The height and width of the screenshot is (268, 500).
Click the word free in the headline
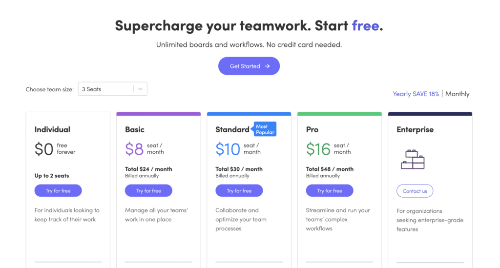365,25
